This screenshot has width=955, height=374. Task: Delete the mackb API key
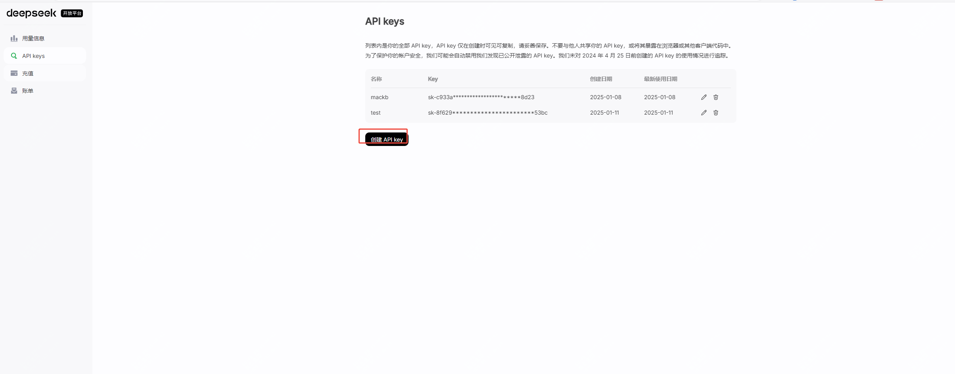pos(715,97)
